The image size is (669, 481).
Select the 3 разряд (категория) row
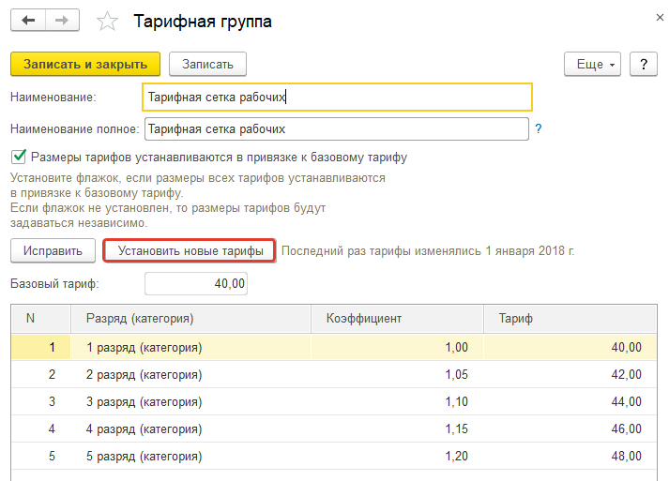[x=144, y=401]
